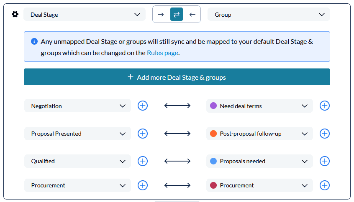Click plus icon beside Need deal terms
This screenshot has width=354, height=202.
point(325,106)
